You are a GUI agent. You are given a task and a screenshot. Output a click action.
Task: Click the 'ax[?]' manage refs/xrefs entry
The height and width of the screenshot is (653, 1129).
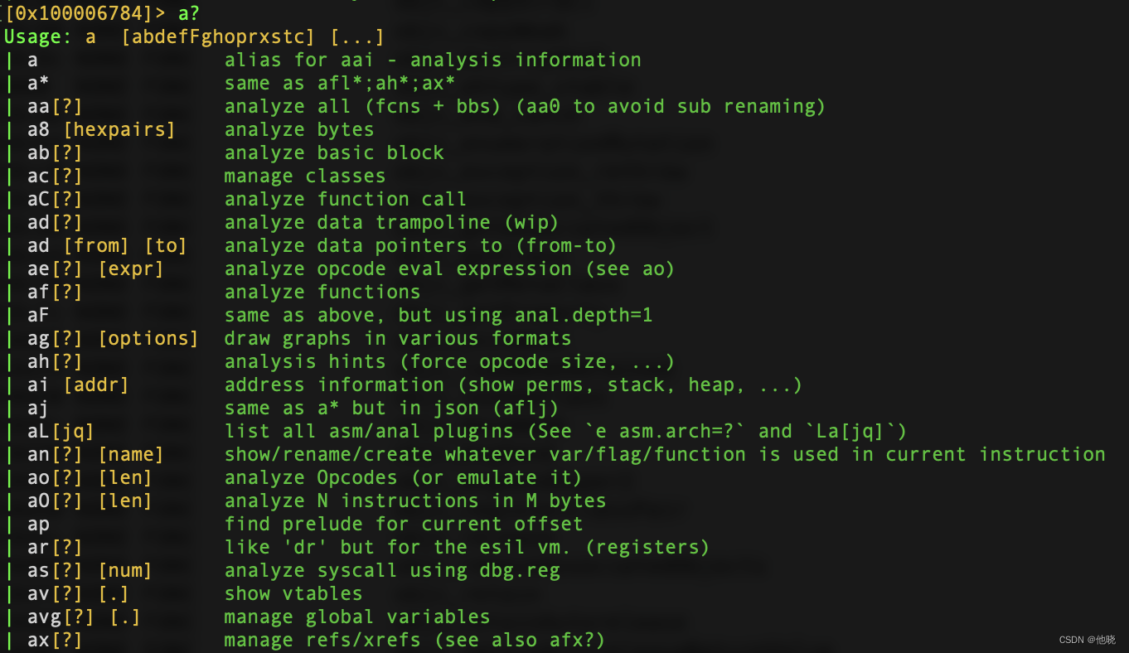(x=55, y=641)
